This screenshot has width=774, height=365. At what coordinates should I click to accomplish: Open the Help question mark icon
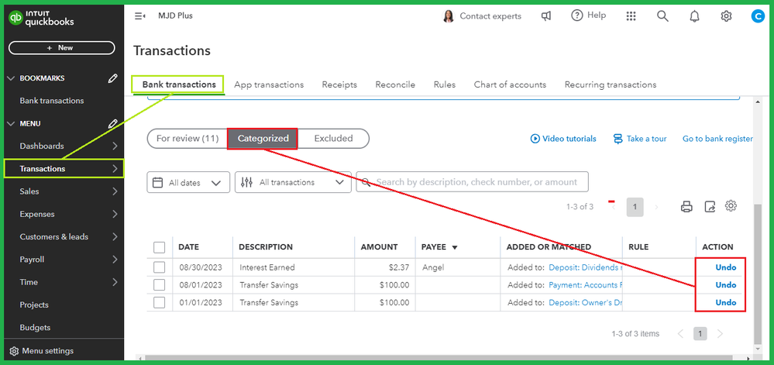576,15
